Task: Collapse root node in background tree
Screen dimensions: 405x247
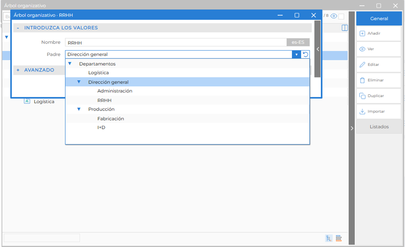Action: pos(7,37)
